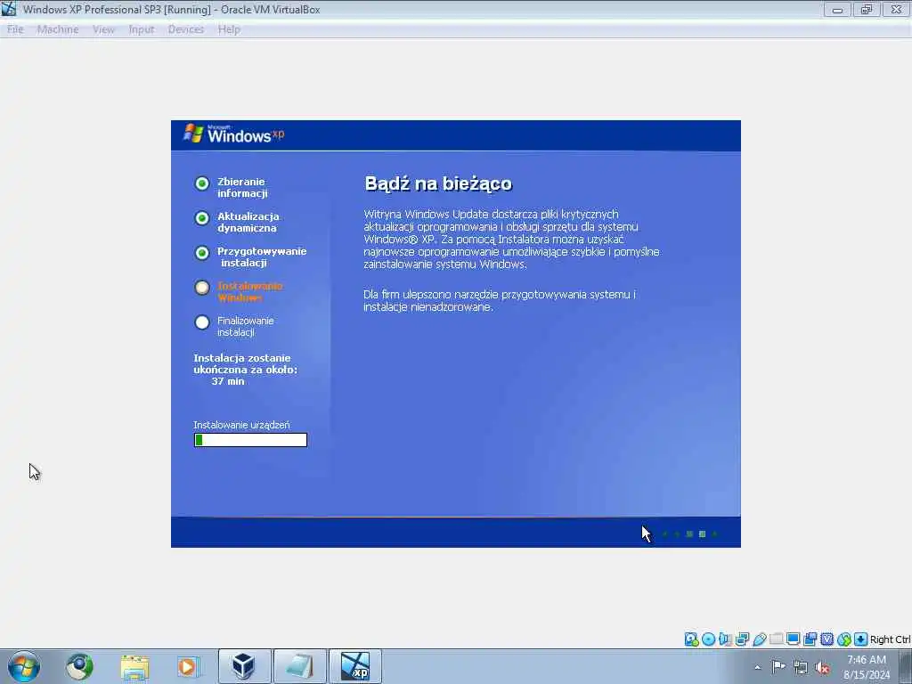Switch to the XP virtual machine taskbar button
The width and height of the screenshot is (912, 684).
[355, 666]
